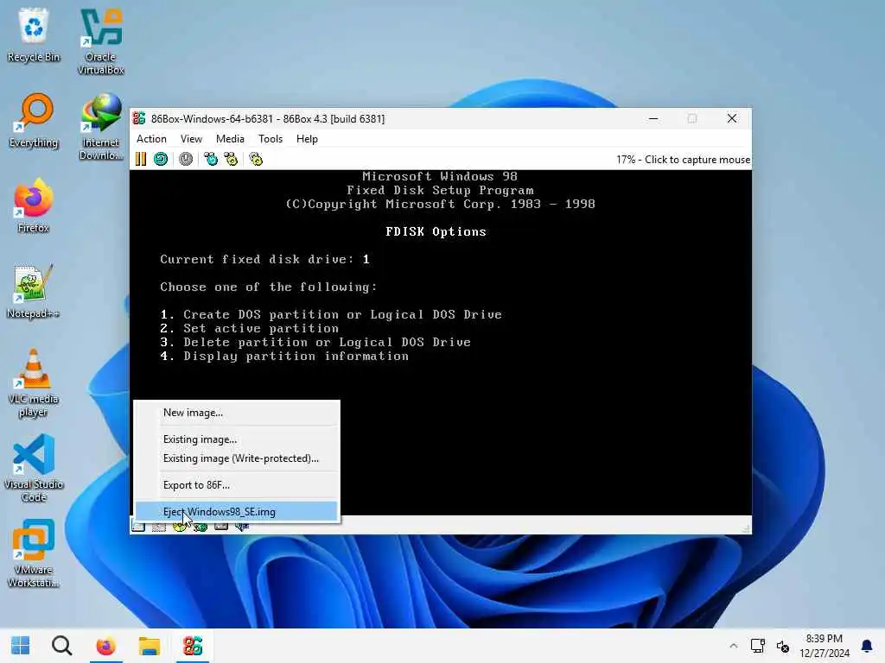
Task: Open Notepad++ desktop shortcut
Action: click(34, 292)
